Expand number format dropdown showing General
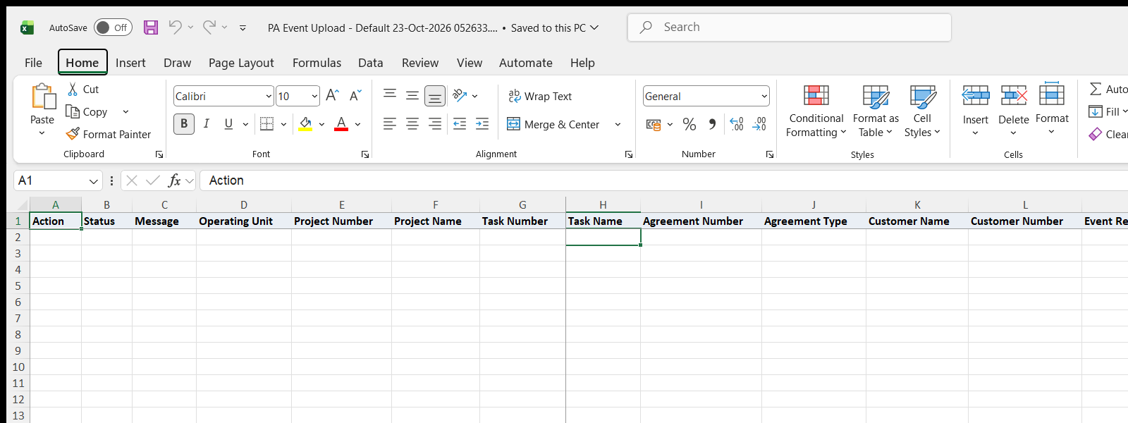Viewport: 1128px width, 423px height. click(x=764, y=97)
